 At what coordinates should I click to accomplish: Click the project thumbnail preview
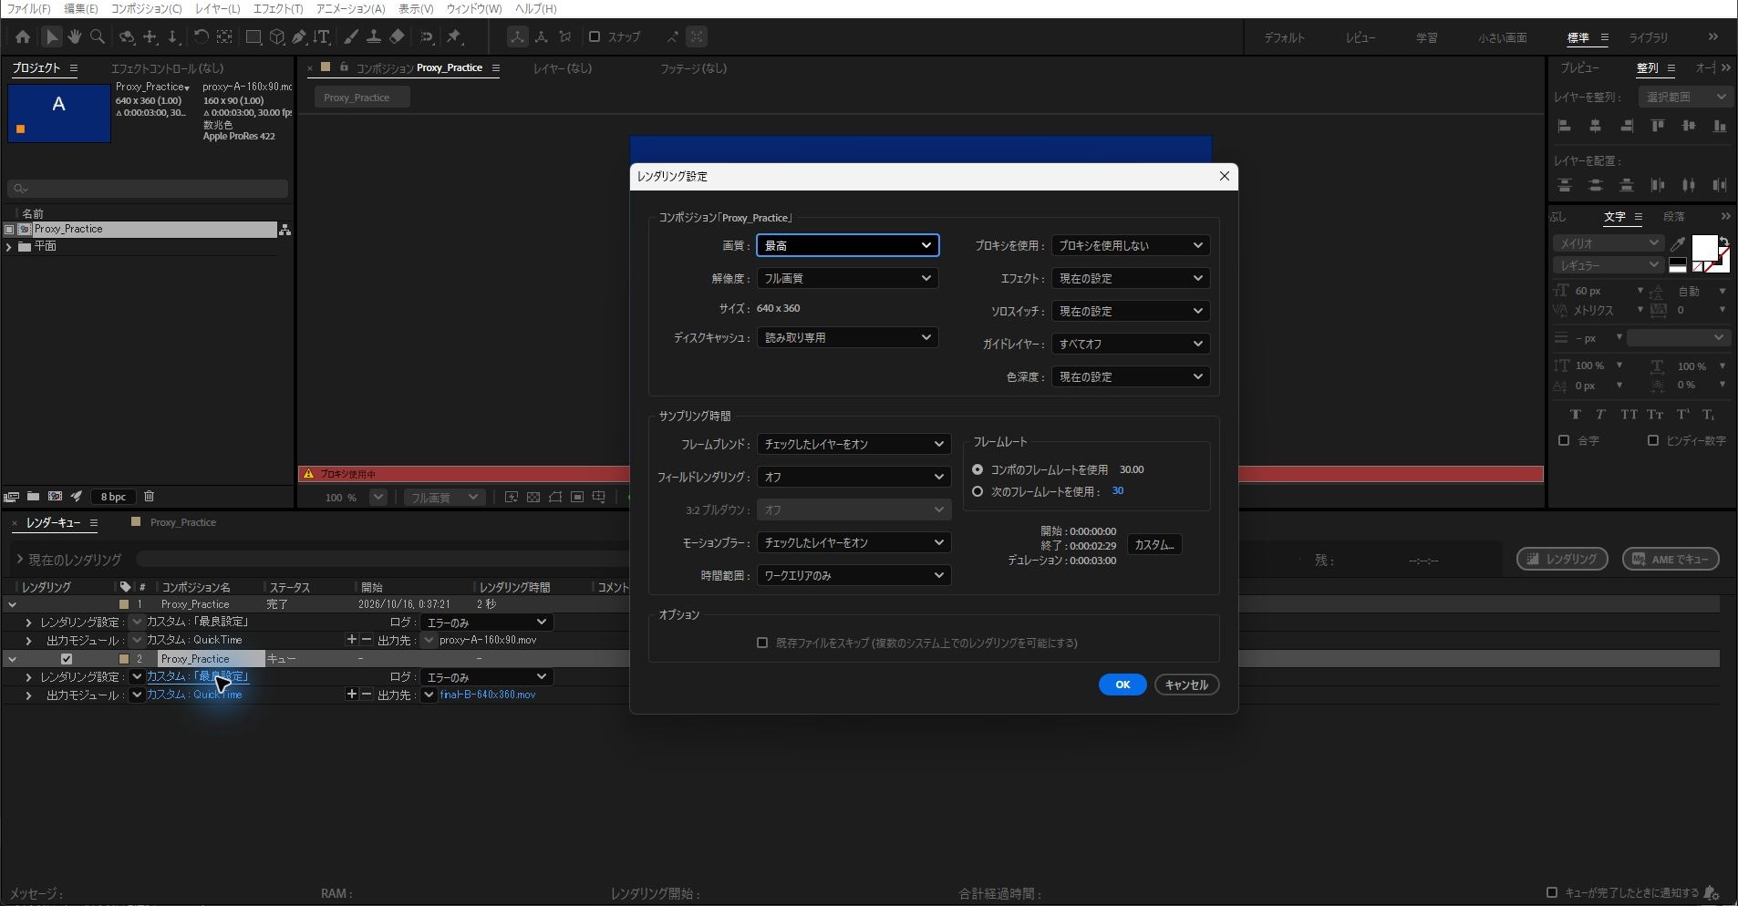[59, 113]
